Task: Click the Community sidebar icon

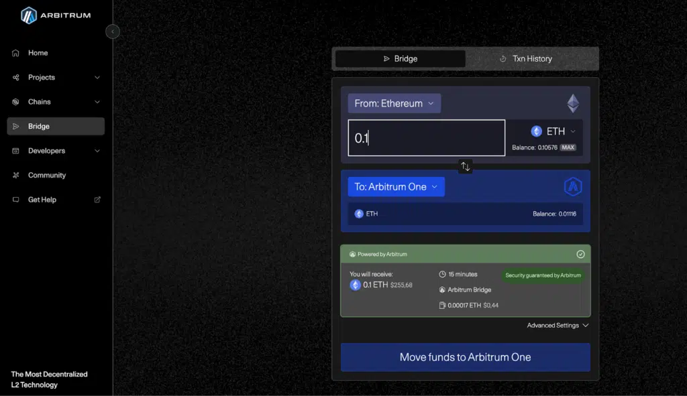Action: [16, 176]
